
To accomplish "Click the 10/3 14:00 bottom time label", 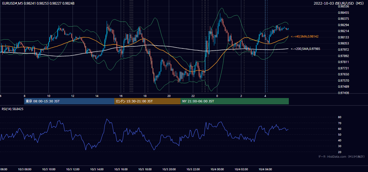I will click(97, 169).
